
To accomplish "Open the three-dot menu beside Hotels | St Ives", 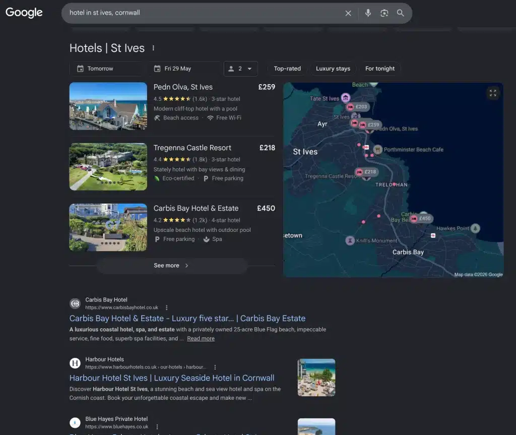I will point(153,48).
